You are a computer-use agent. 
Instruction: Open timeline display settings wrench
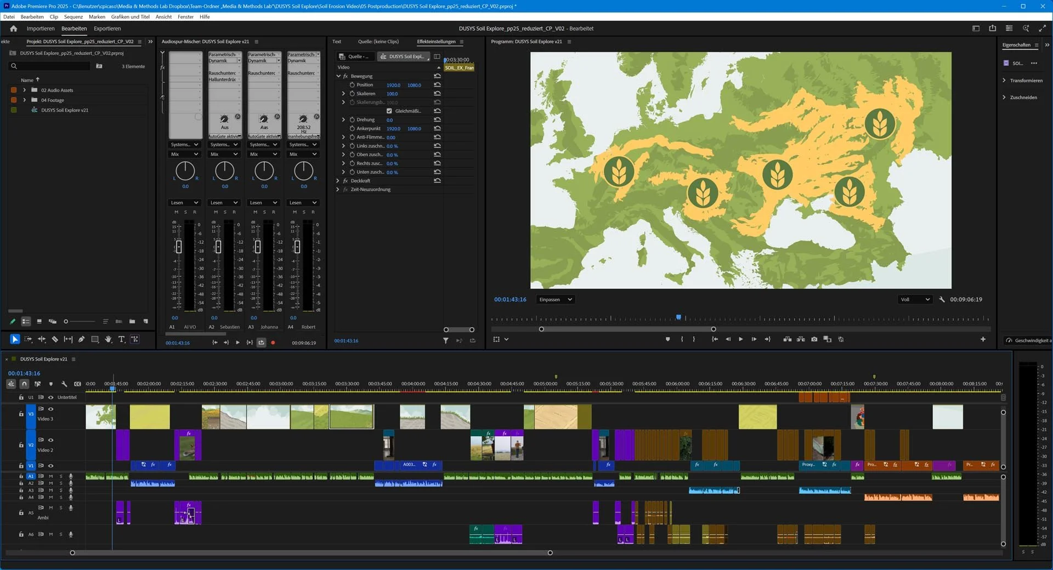pos(64,384)
